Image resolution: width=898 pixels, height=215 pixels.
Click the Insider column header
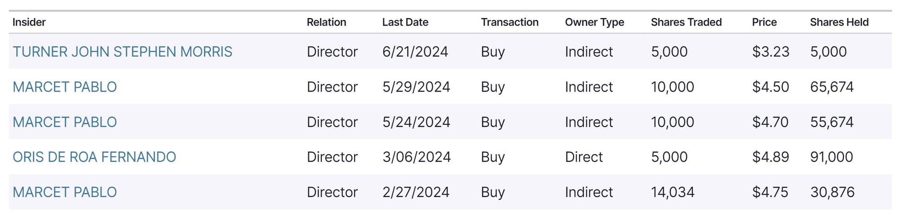coord(29,22)
